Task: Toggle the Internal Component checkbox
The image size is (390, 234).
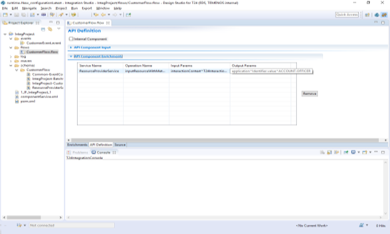Action: (x=71, y=39)
